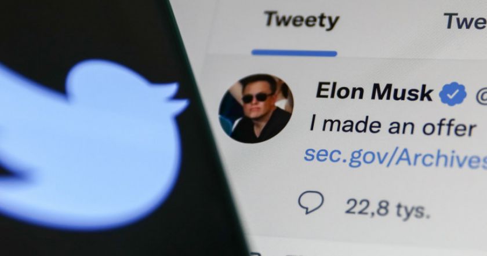Click the blank tab bar between the tabs
This screenshot has height=256, width=487.
coord(391,21)
